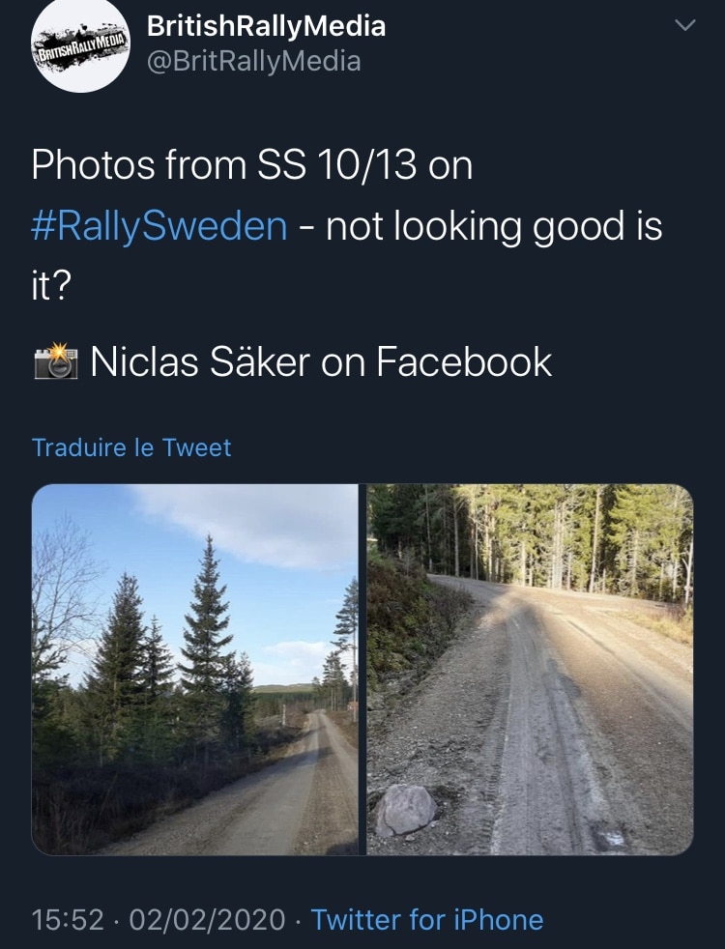Open the BritishRallyMedia profile avatar
The image size is (725, 949).
click(x=80, y=45)
